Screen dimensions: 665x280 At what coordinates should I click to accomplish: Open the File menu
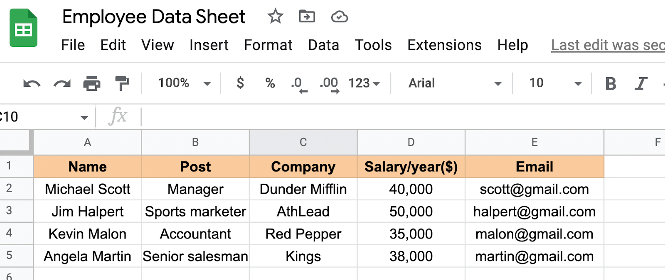tap(73, 45)
